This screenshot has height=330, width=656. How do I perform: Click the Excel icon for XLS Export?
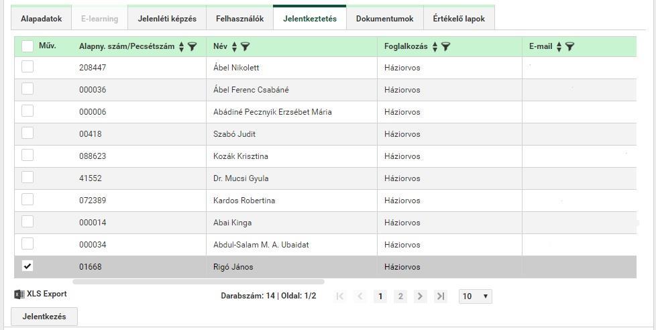pos(19,294)
